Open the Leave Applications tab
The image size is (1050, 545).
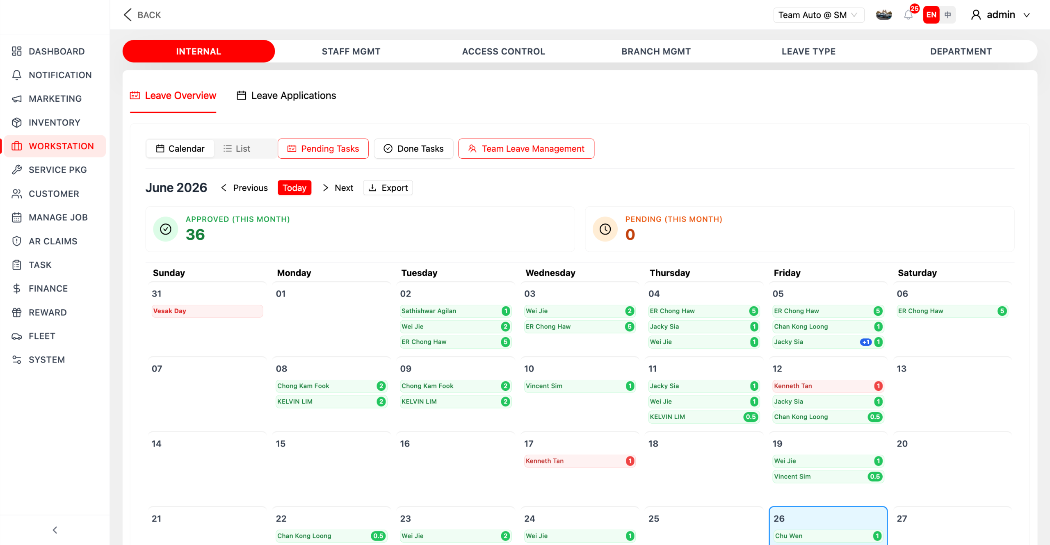[286, 96]
